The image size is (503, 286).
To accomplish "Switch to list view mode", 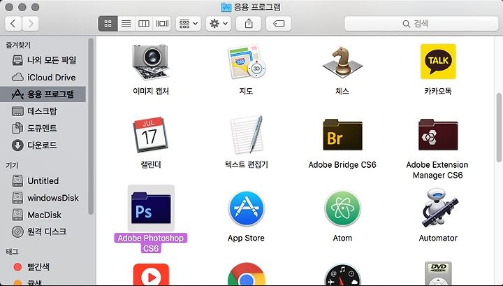I will click(x=126, y=24).
